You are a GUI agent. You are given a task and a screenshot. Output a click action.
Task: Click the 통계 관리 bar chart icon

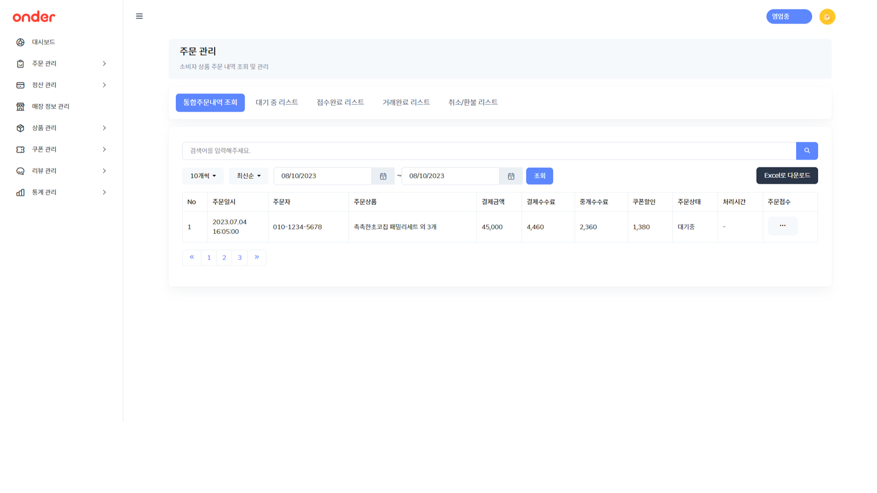[21, 193]
